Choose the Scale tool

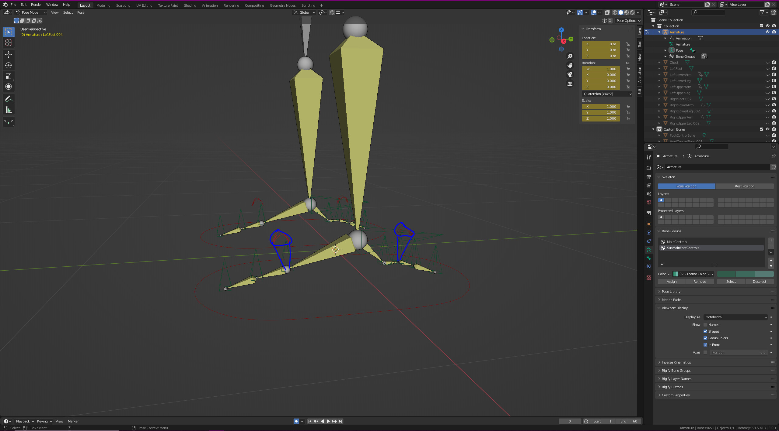coord(9,76)
